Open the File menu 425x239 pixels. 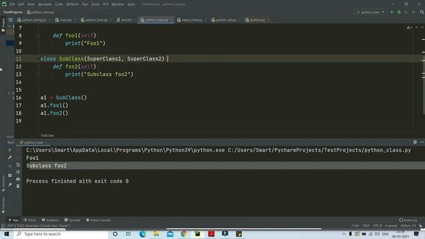[12, 4]
